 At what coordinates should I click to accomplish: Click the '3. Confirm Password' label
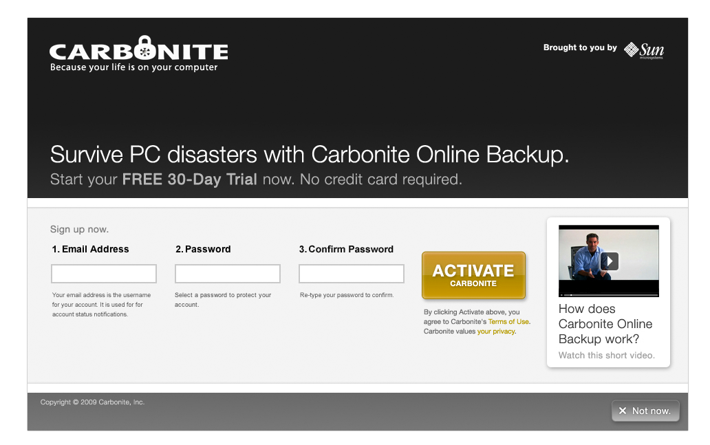(x=346, y=249)
